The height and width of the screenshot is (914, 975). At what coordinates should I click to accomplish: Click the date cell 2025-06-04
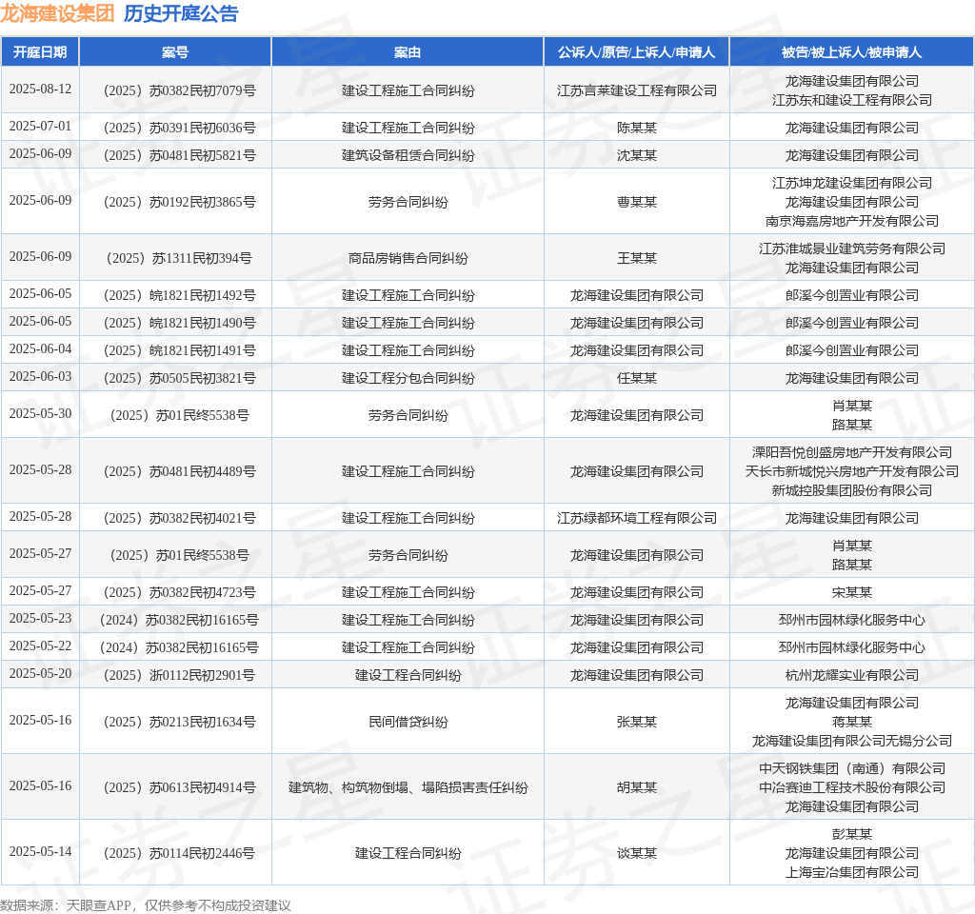tap(40, 348)
